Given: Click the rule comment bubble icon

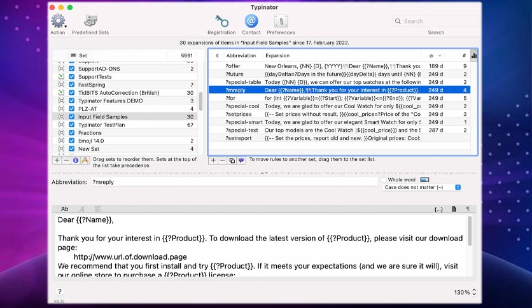Looking at the screenshot, I should 241,160.
